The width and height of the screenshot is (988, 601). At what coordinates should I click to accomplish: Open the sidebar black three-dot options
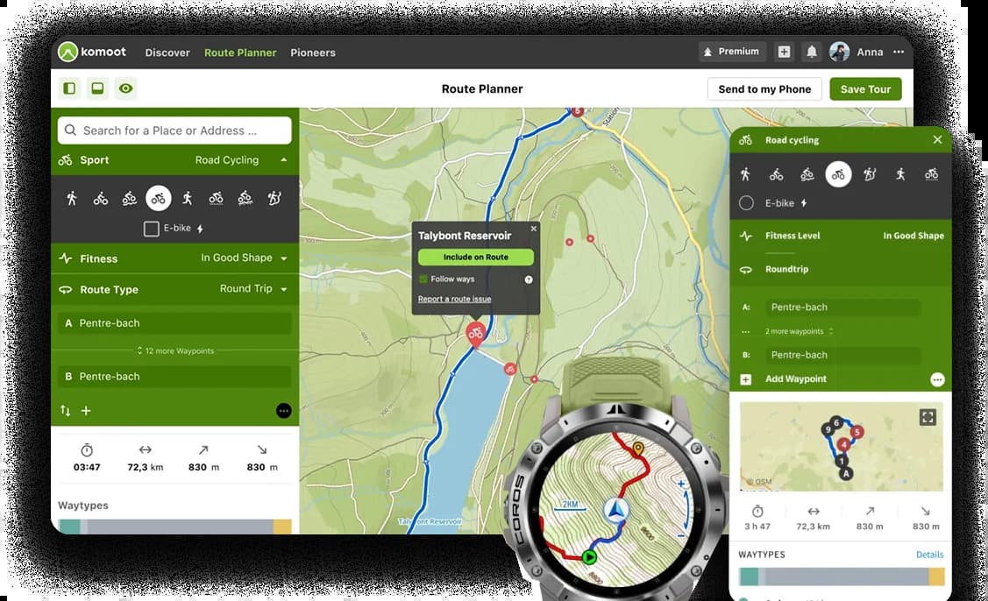tap(283, 411)
